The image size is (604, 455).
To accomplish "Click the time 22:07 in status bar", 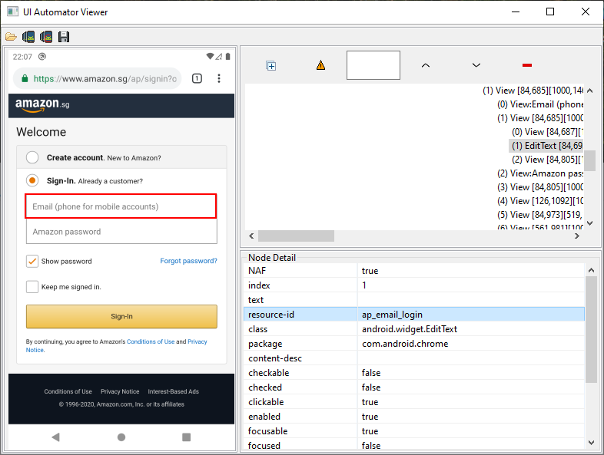I will tap(22, 57).
